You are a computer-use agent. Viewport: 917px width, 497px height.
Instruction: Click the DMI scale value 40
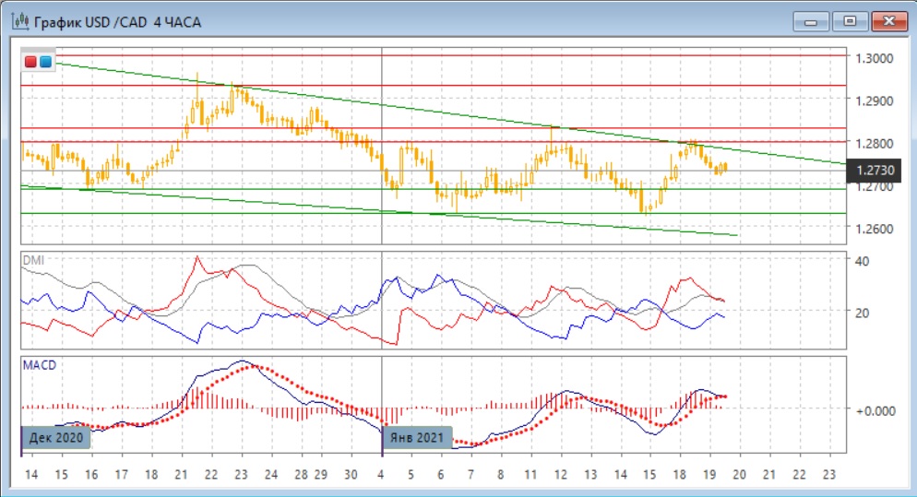(x=863, y=261)
